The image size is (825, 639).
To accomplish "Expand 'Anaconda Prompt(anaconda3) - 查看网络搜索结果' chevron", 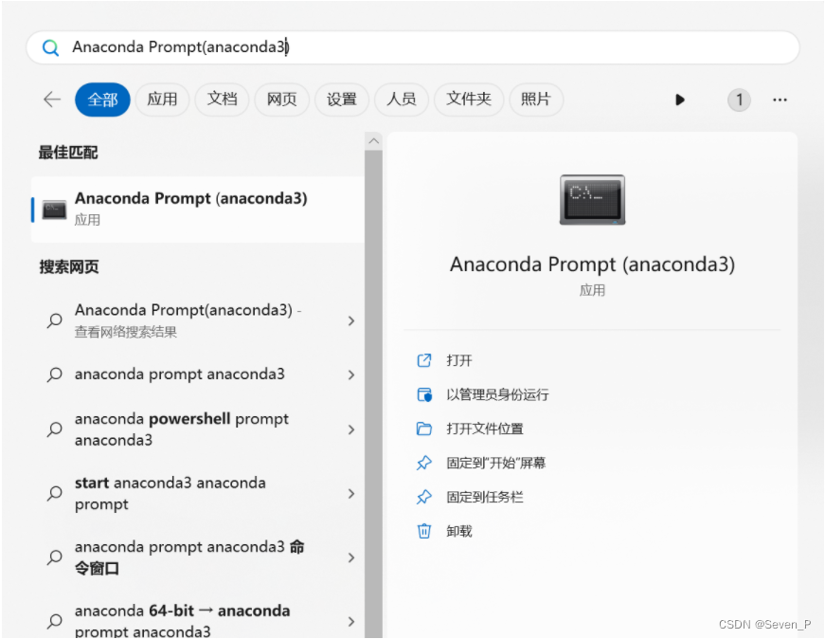I will pos(351,320).
